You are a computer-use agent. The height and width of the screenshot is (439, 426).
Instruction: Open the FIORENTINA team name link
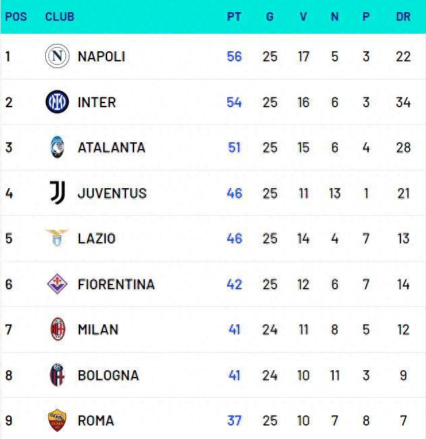(116, 284)
